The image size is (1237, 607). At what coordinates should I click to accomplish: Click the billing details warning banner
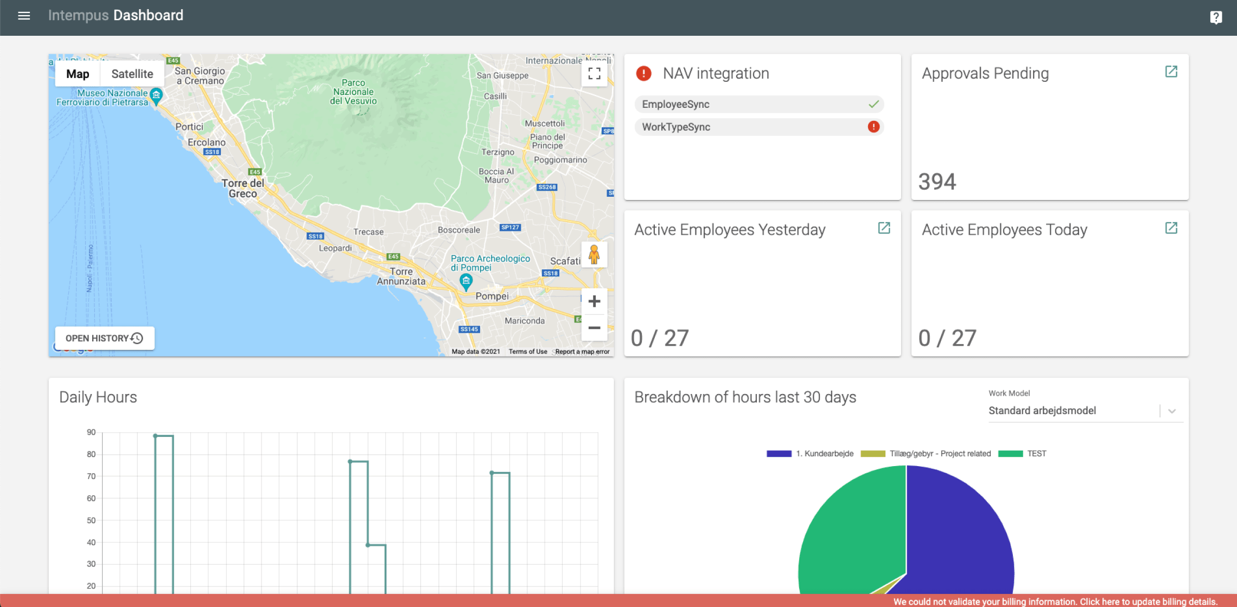coord(1055,601)
